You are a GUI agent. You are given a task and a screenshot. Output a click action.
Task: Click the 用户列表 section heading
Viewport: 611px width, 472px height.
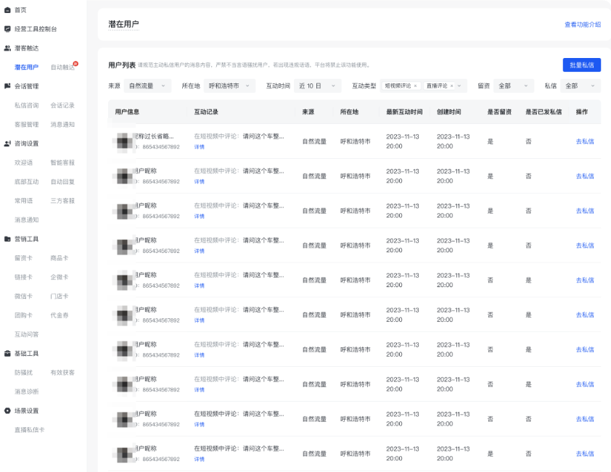click(122, 65)
